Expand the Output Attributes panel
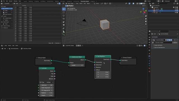179x101 pixels. [x=158, y=45]
